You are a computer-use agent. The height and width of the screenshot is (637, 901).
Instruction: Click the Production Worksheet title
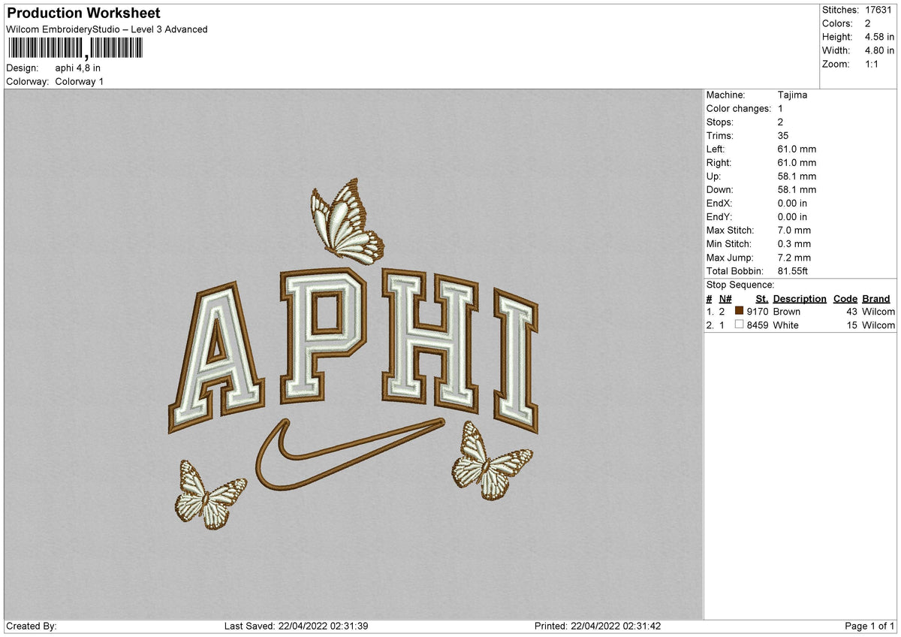[x=82, y=13]
